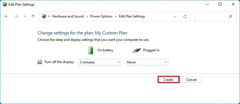Screen dimensions: 240x104
Task: Click the power plug icon
Action: tap(137, 50)
